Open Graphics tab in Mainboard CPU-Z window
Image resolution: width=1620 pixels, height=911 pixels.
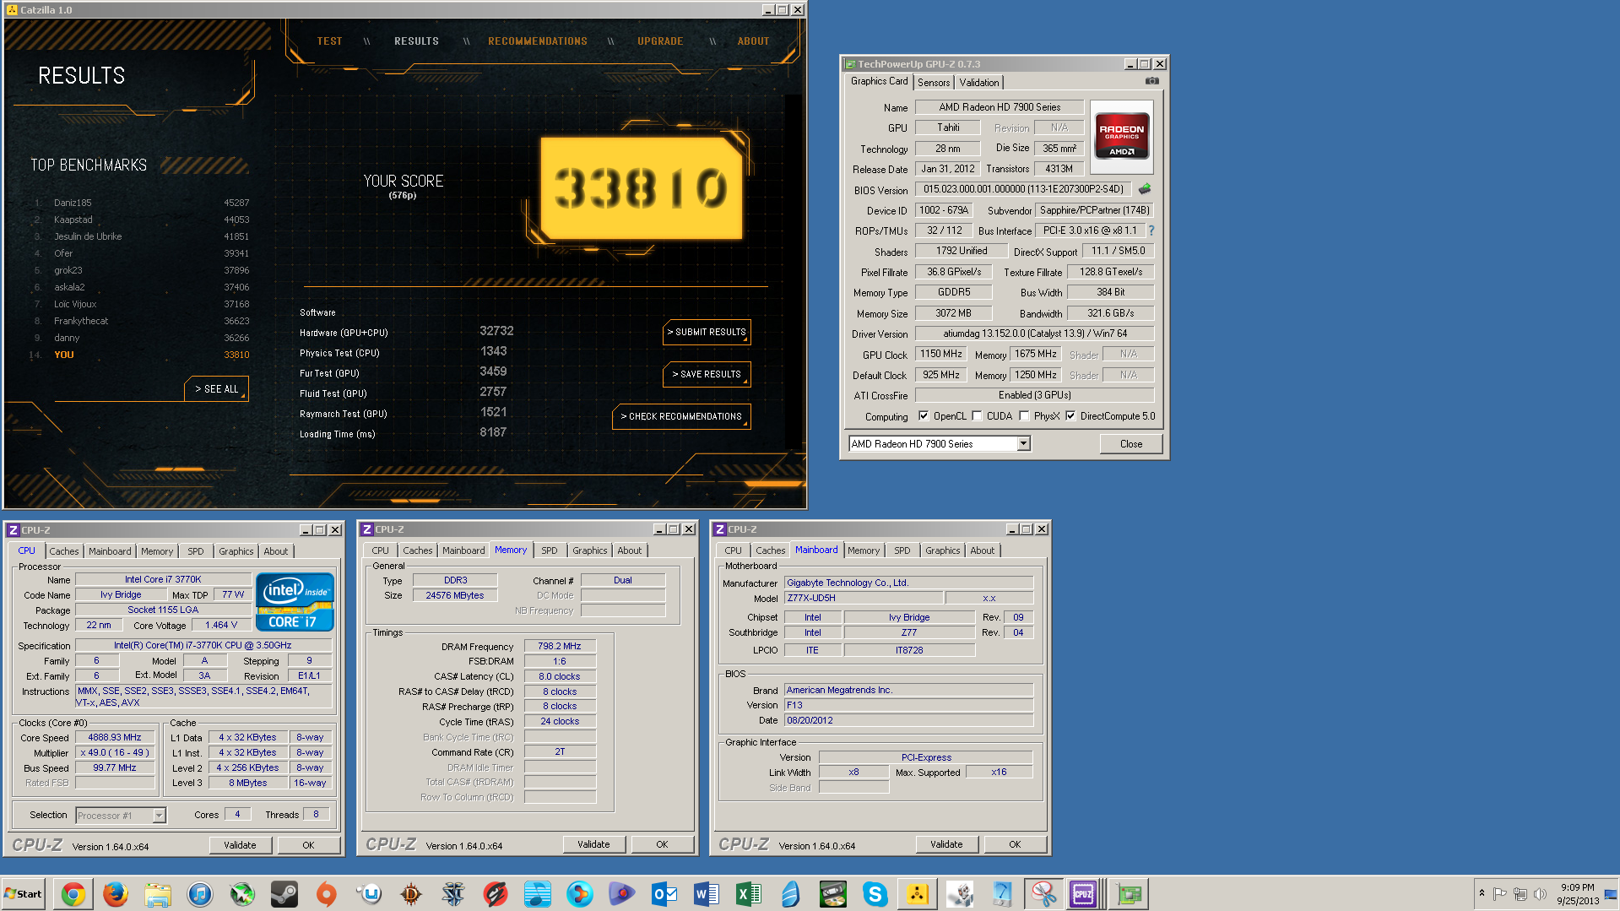point(943,550)
